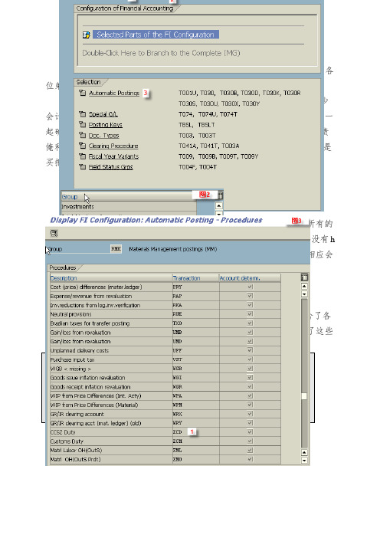
Task: Open the Doc. Types link
Action: pos(103,136)
